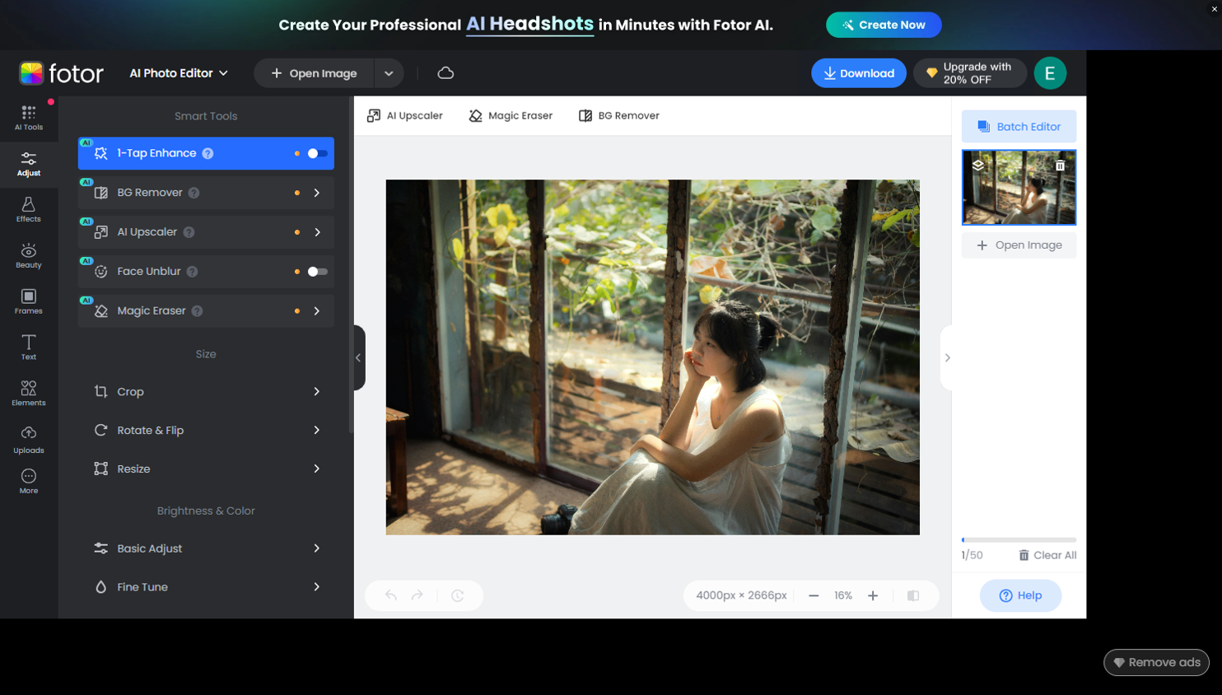
Task: Select the Frames sidebar icon
Action: coord(28,303)
